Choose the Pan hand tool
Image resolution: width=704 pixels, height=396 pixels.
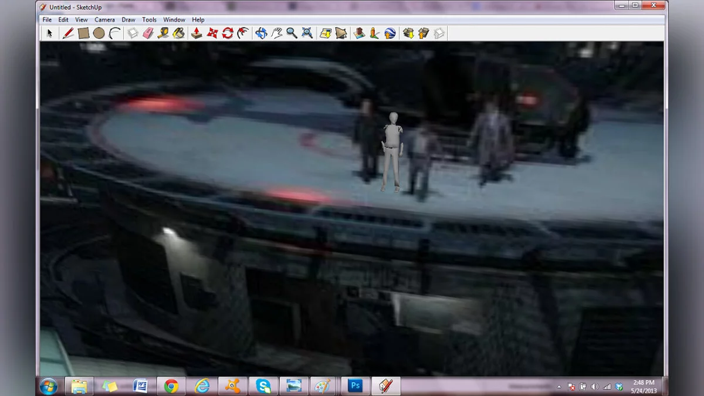tap(276, 33)
